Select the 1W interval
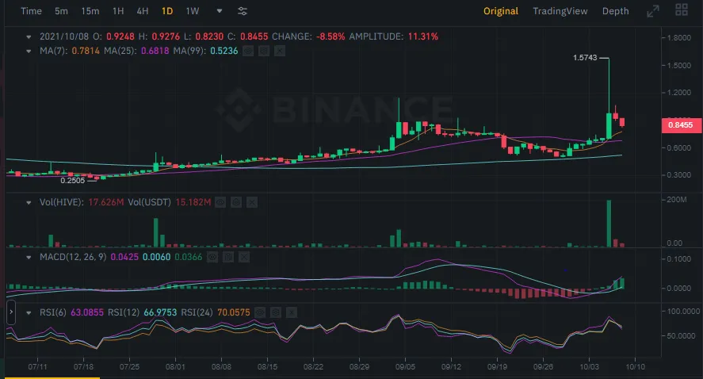Screen dimensions: 703x379 (x=193, y=11)
